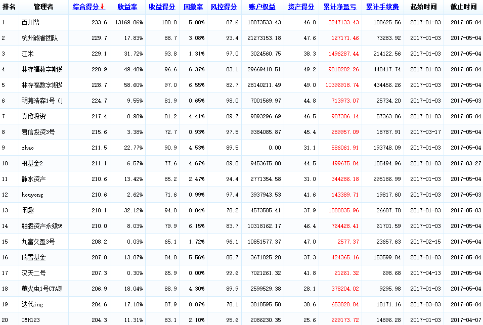Select manager 静水资产
This screenshot has height=325, width=483.
(x=33, y=179)
